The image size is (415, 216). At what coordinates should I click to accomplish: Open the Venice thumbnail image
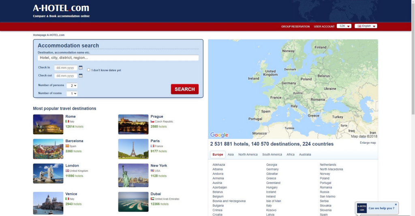coord(48,203)
